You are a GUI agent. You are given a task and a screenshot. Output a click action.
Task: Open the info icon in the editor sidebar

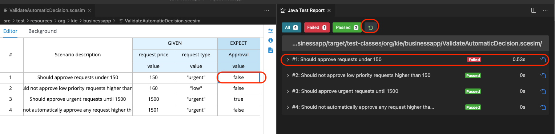coord(270,40)
